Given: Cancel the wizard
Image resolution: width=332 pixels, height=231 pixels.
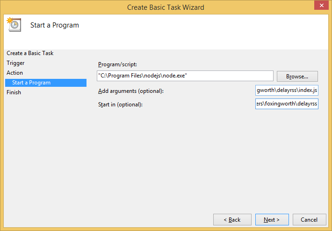Looking at the screenshot, I should [x=310, y=220].
